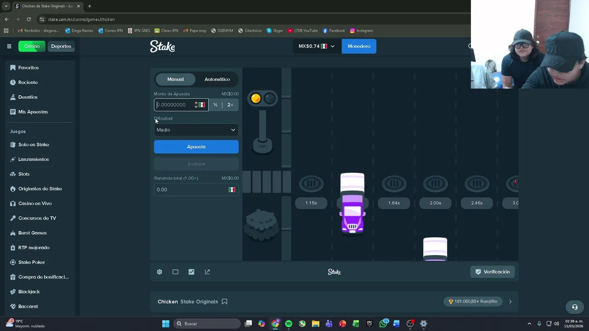Viewport: 589px width, 331px height.
Task: Open live statistics chart icon
Action: pyautogui.click(x=191, y=272)
